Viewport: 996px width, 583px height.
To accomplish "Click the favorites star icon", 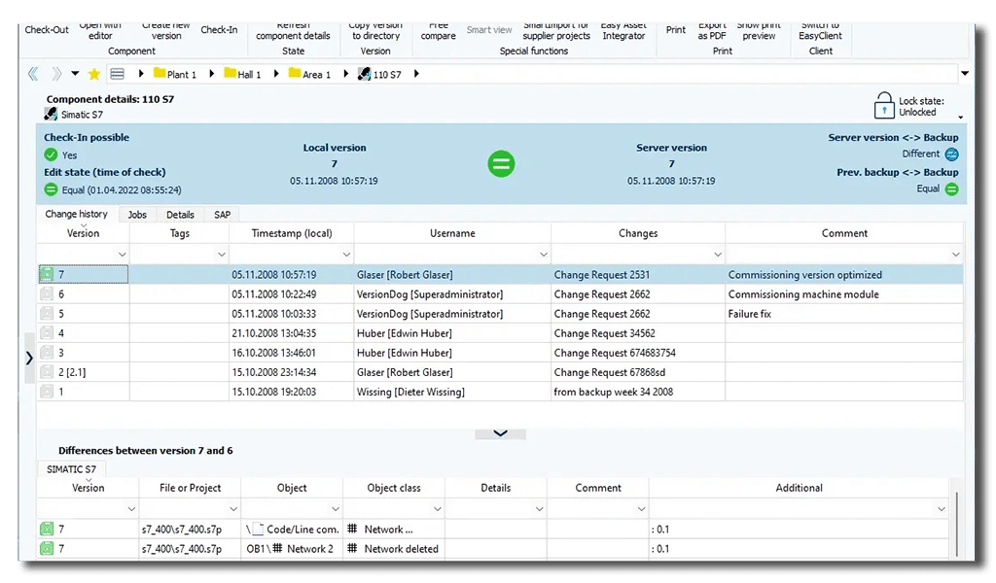I will 94,74.
